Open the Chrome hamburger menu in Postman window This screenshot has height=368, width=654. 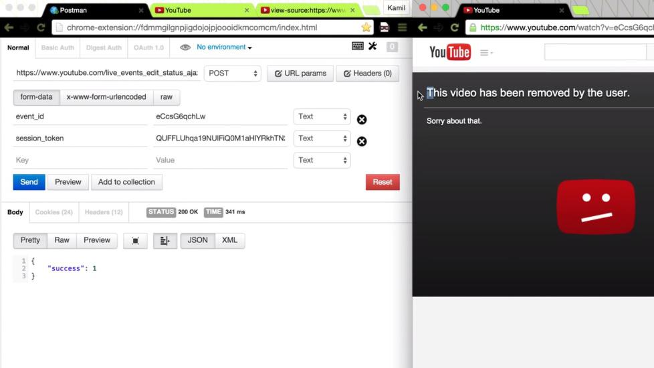pyautogui.click(x=402, y=27)
